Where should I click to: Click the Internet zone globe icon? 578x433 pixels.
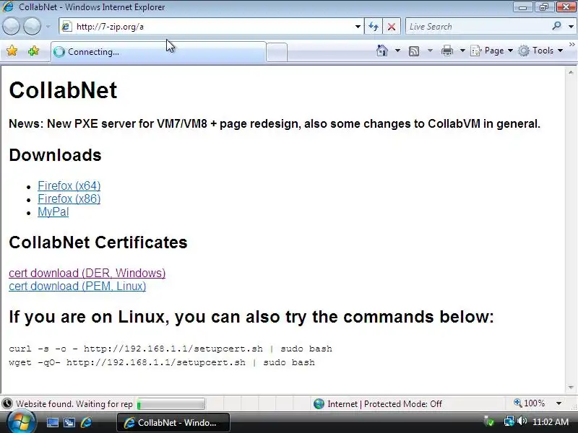coord(319,404)
